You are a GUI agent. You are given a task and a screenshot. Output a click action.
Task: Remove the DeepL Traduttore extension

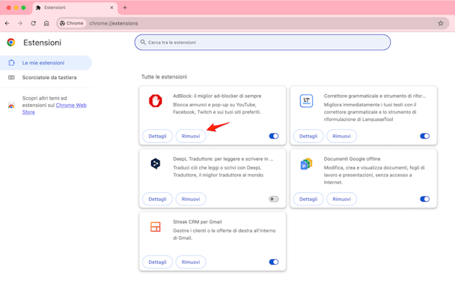pos(191,199)
